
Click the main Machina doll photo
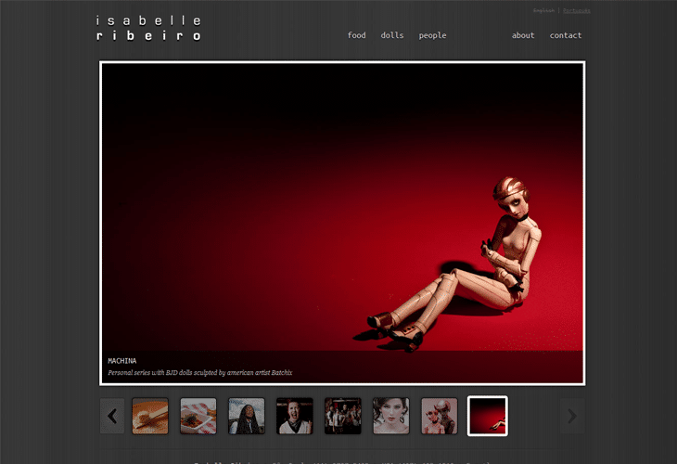(342, 213)
